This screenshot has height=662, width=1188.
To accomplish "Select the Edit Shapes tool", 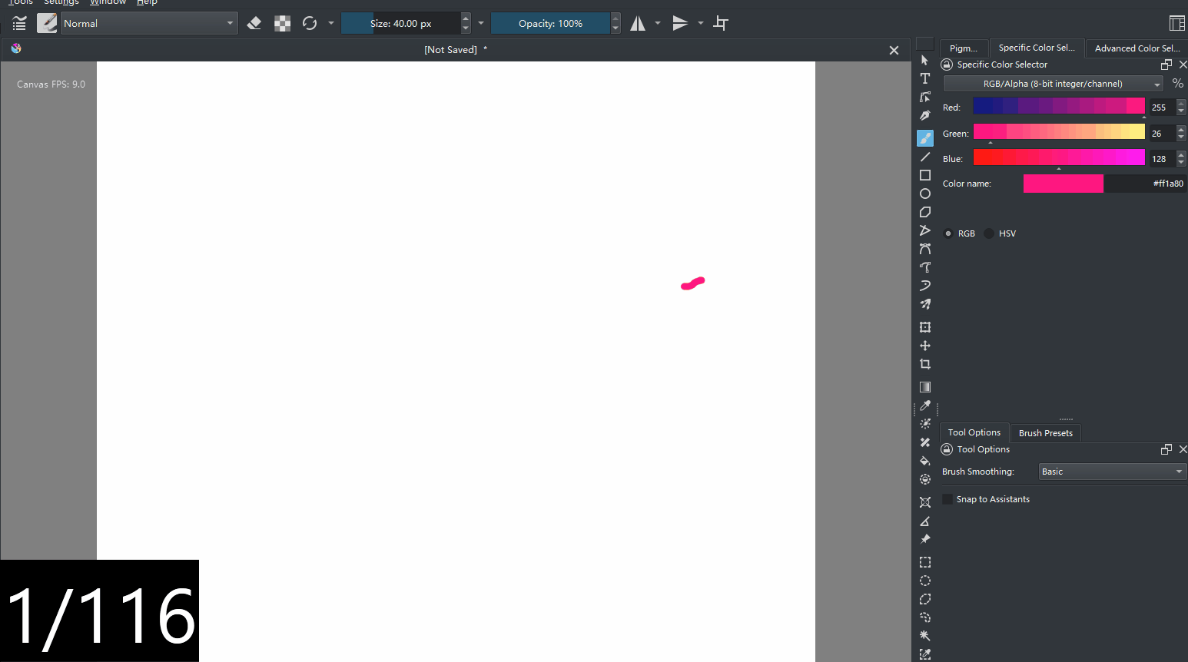I will (925, 97).
